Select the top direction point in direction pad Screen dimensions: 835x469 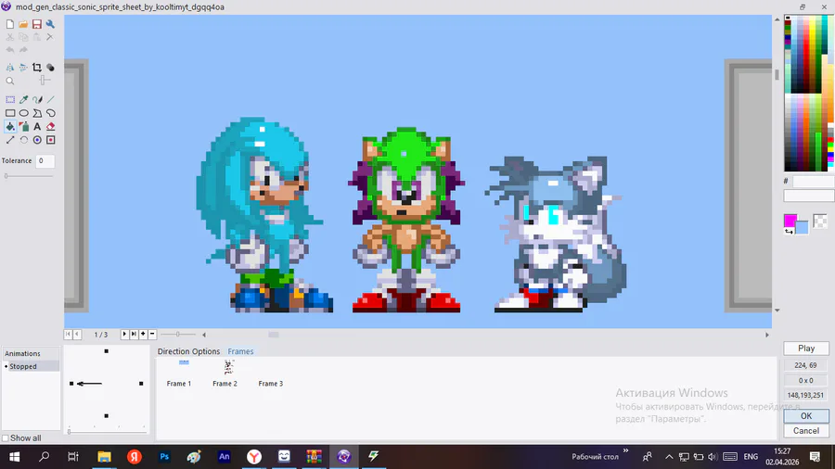click(107, 351)
